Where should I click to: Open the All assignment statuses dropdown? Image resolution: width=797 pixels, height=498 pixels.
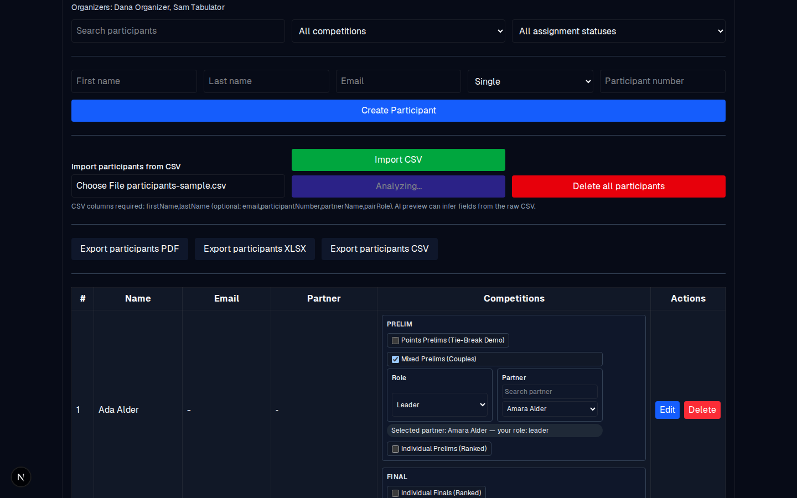[619, 31]
